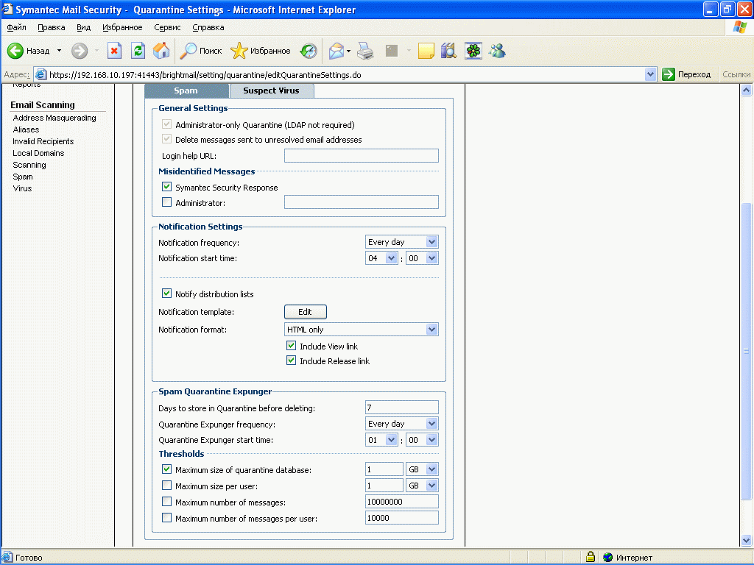The image size is (754, 565).
Task: Switch to the Spam tab
Action: pos(186,90)
